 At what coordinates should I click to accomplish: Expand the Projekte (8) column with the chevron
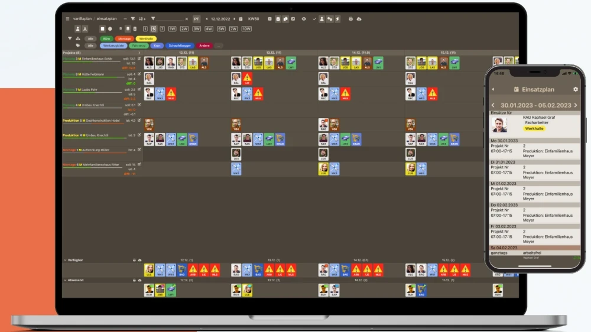click(139, 53)
